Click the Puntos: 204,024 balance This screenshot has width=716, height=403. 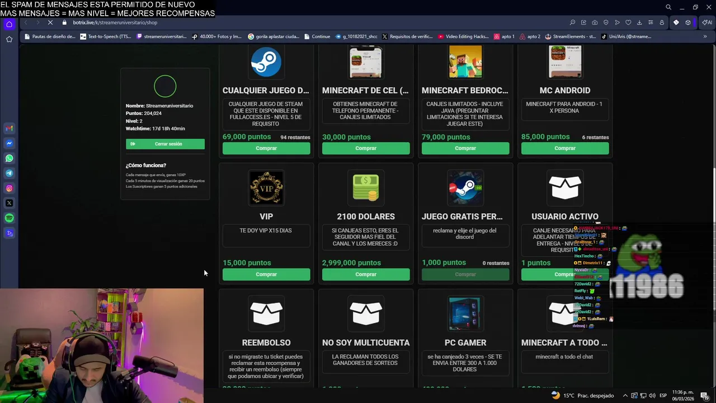click(x=144, y=113)
